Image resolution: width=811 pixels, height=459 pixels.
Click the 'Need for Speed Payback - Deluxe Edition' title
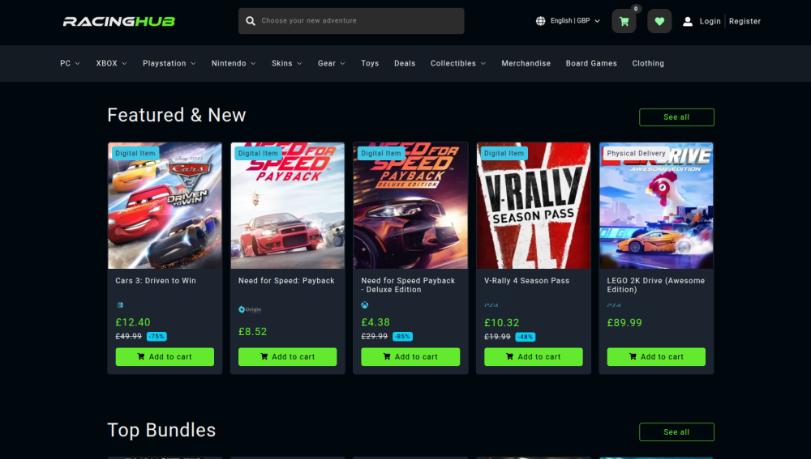[408, 285]
